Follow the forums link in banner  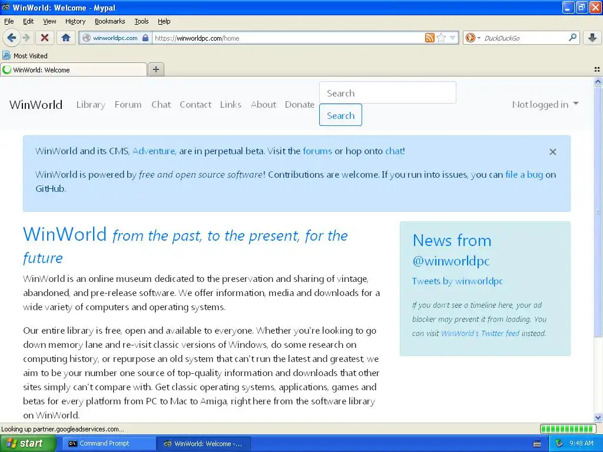pos(317,151)
